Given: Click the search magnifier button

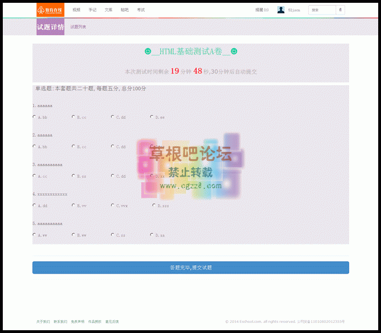Looking at the screenshot, I should [340, 10].
